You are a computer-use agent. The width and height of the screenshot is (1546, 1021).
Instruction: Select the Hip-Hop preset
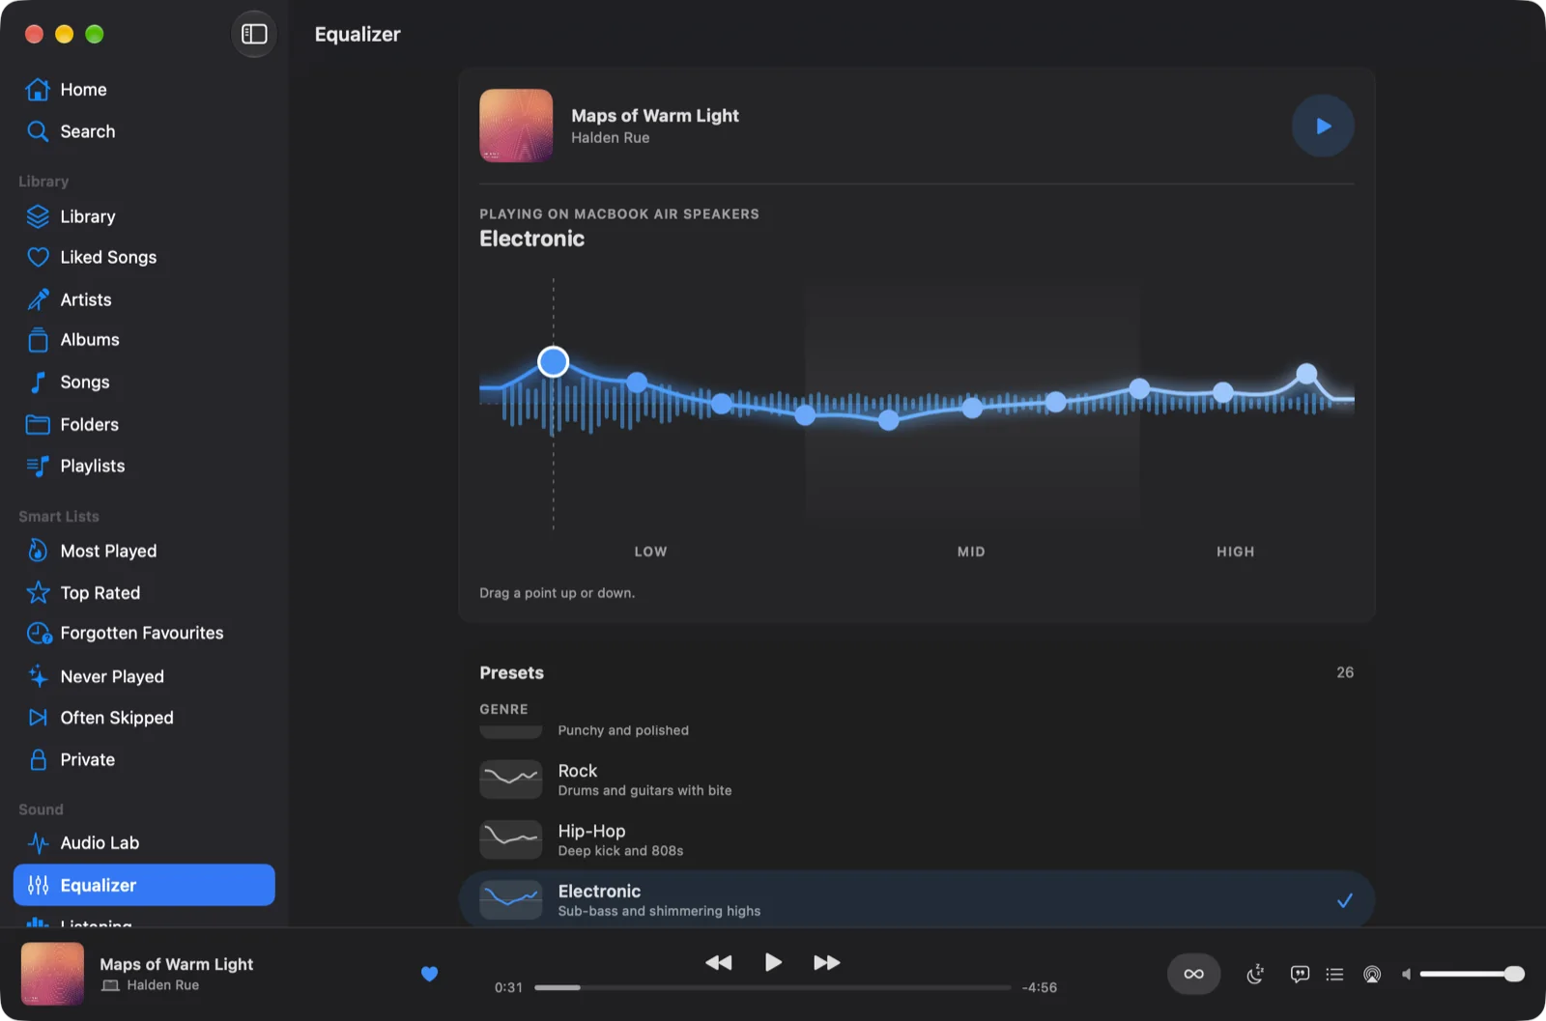coord(917,839)
